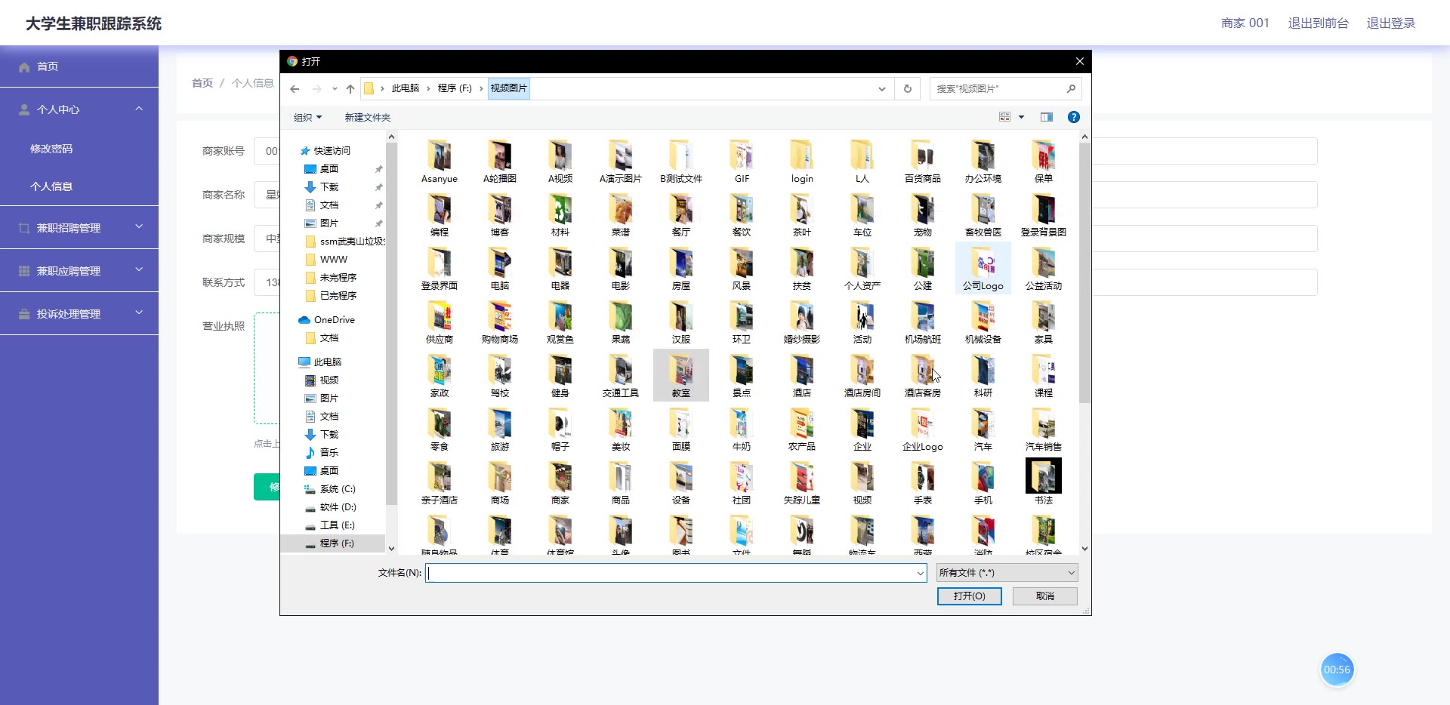Select the 亲子酒店 folder
This screenshot has height=705, width=1450.
click(440, 483)
